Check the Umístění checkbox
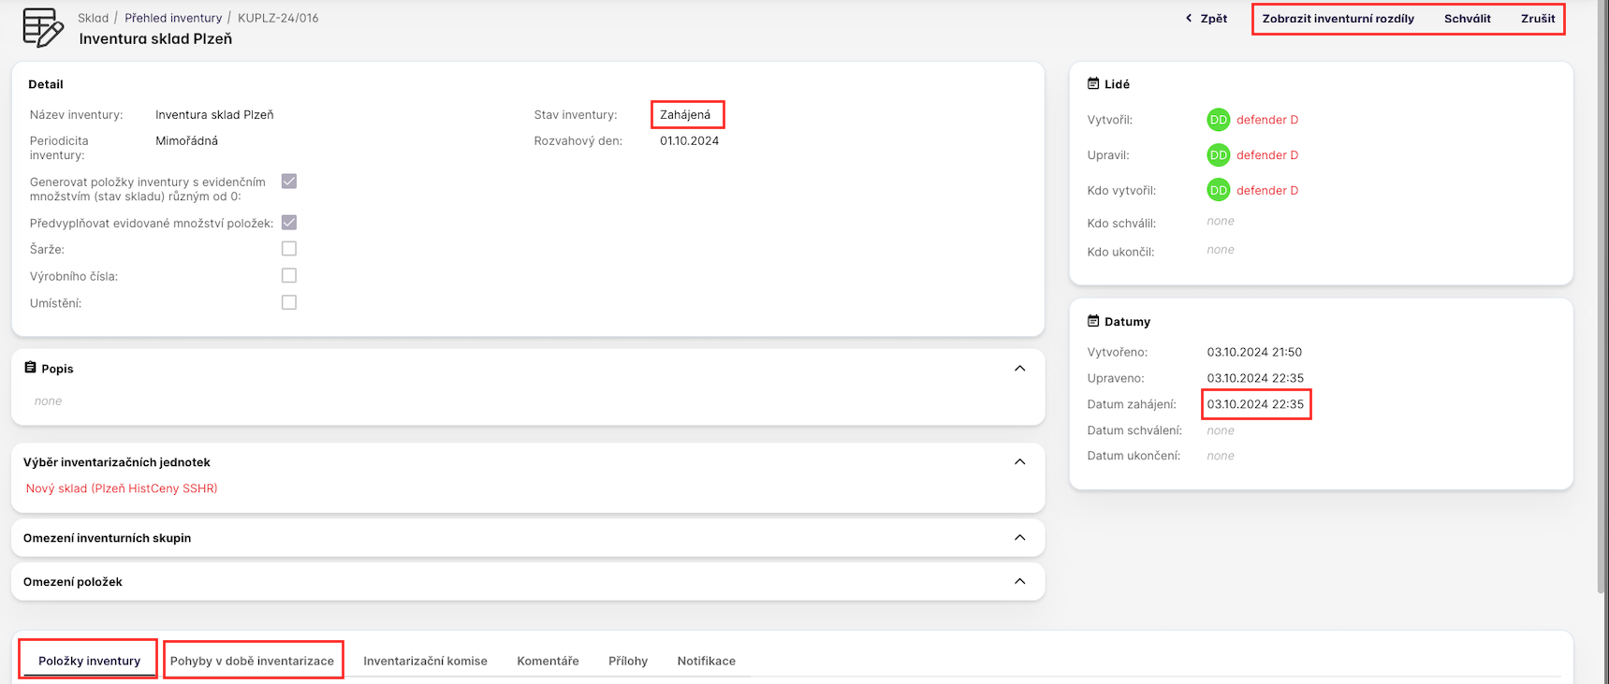 click(289, 303)
